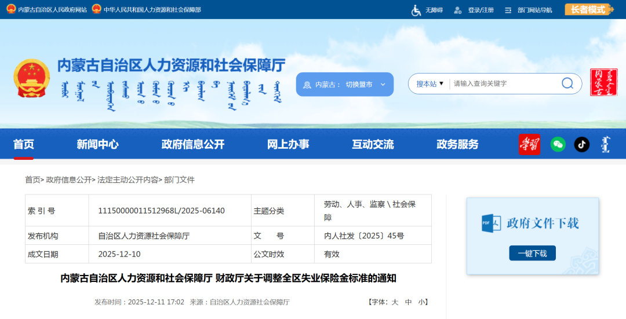
Task: Click the 发布时间 2025-12-11 17:02 text
Action: (139, 302)
